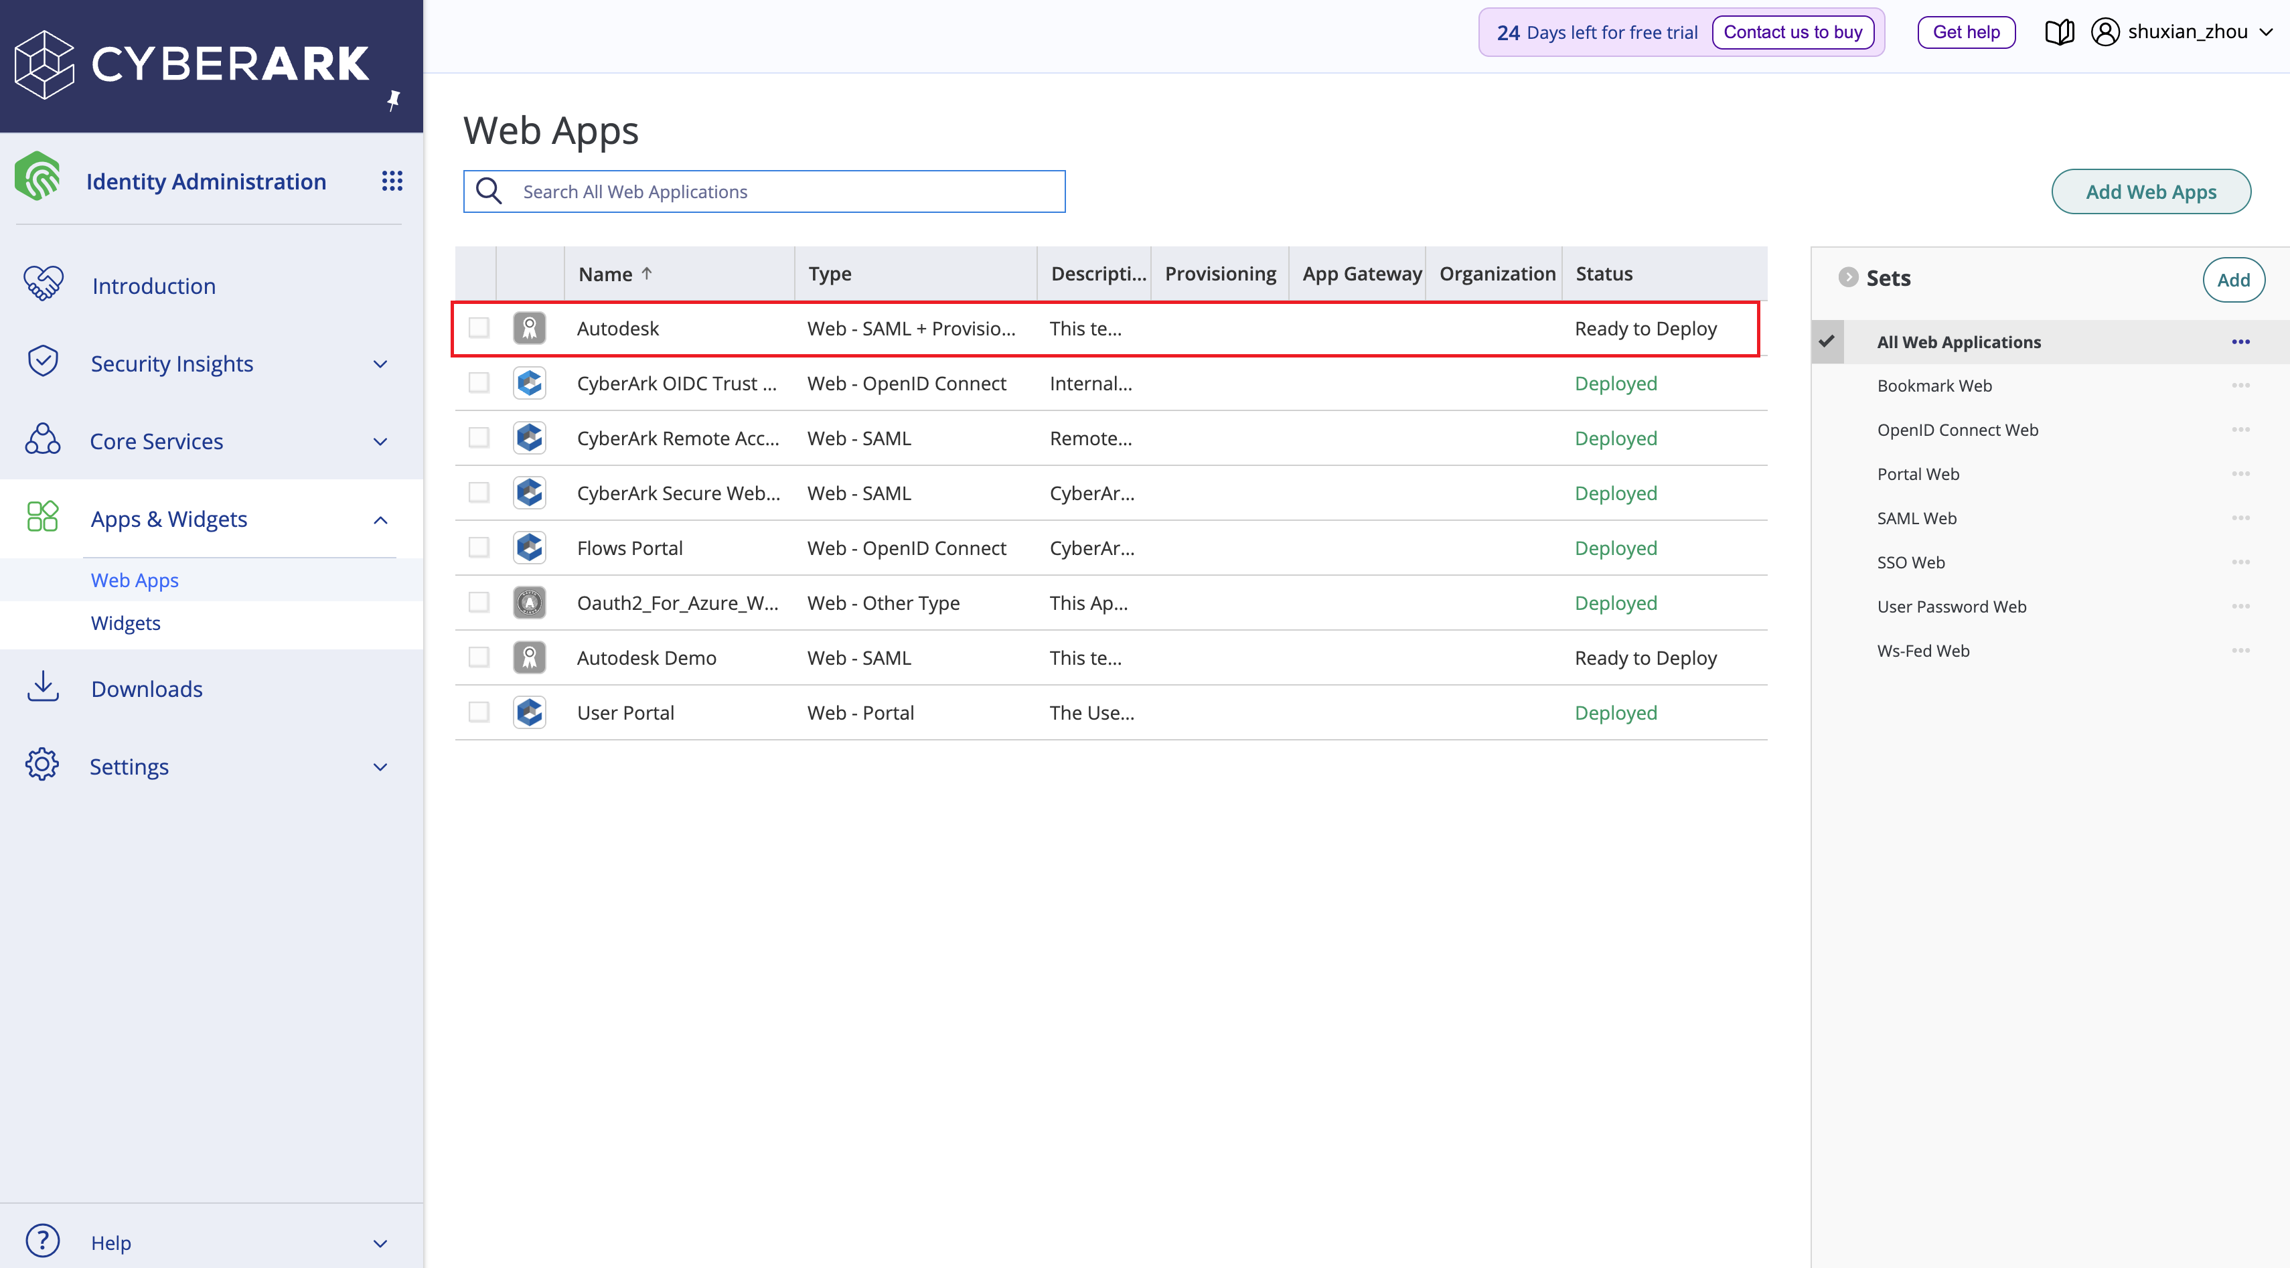This screenshot has height=1268, width=2290.
Task: Click the Autodesk application icon in the list
Action: click(x=529, y=328)
